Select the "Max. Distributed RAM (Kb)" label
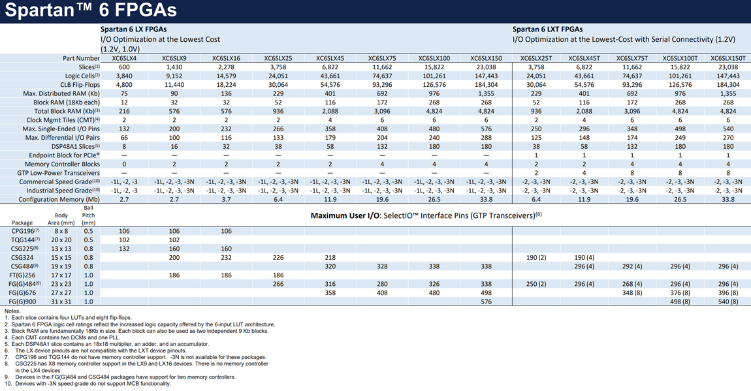This screenshot has height=391, width=751. (61, 94)
